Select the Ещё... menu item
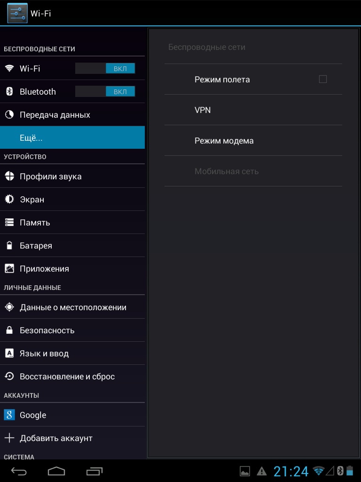This screenshot has height=482, width=361. point(72,138)
